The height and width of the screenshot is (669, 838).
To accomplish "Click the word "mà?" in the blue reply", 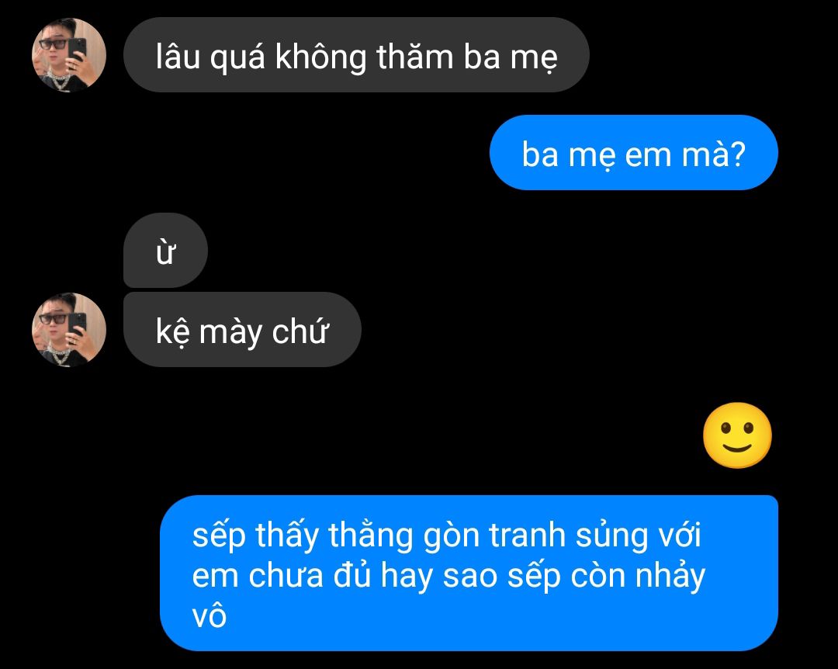I will coord(714,154).
